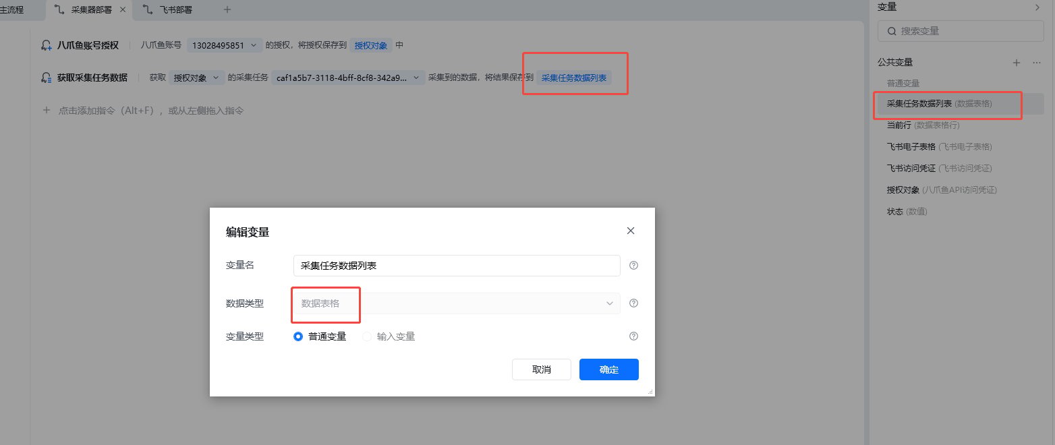Open the 公共变量 more options menu
Image resolution: width=1055 pixels, height=445 pixels.
1037,62
